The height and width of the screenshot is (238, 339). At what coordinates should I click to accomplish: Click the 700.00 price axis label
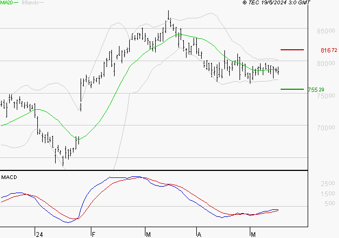326,128
